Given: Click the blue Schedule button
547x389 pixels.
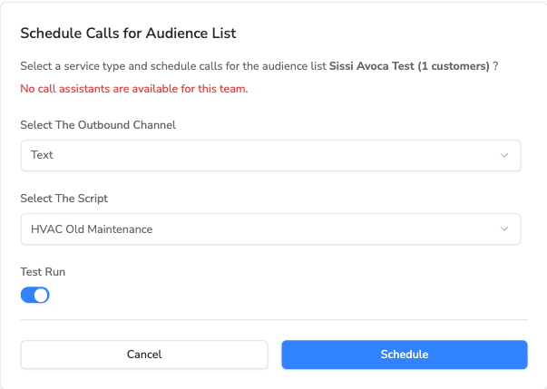Looking at the screenshot, I should (405, 355).
